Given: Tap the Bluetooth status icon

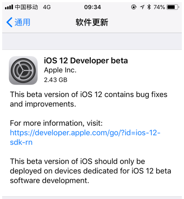Looking at the screenshot, I should point(149,7).
